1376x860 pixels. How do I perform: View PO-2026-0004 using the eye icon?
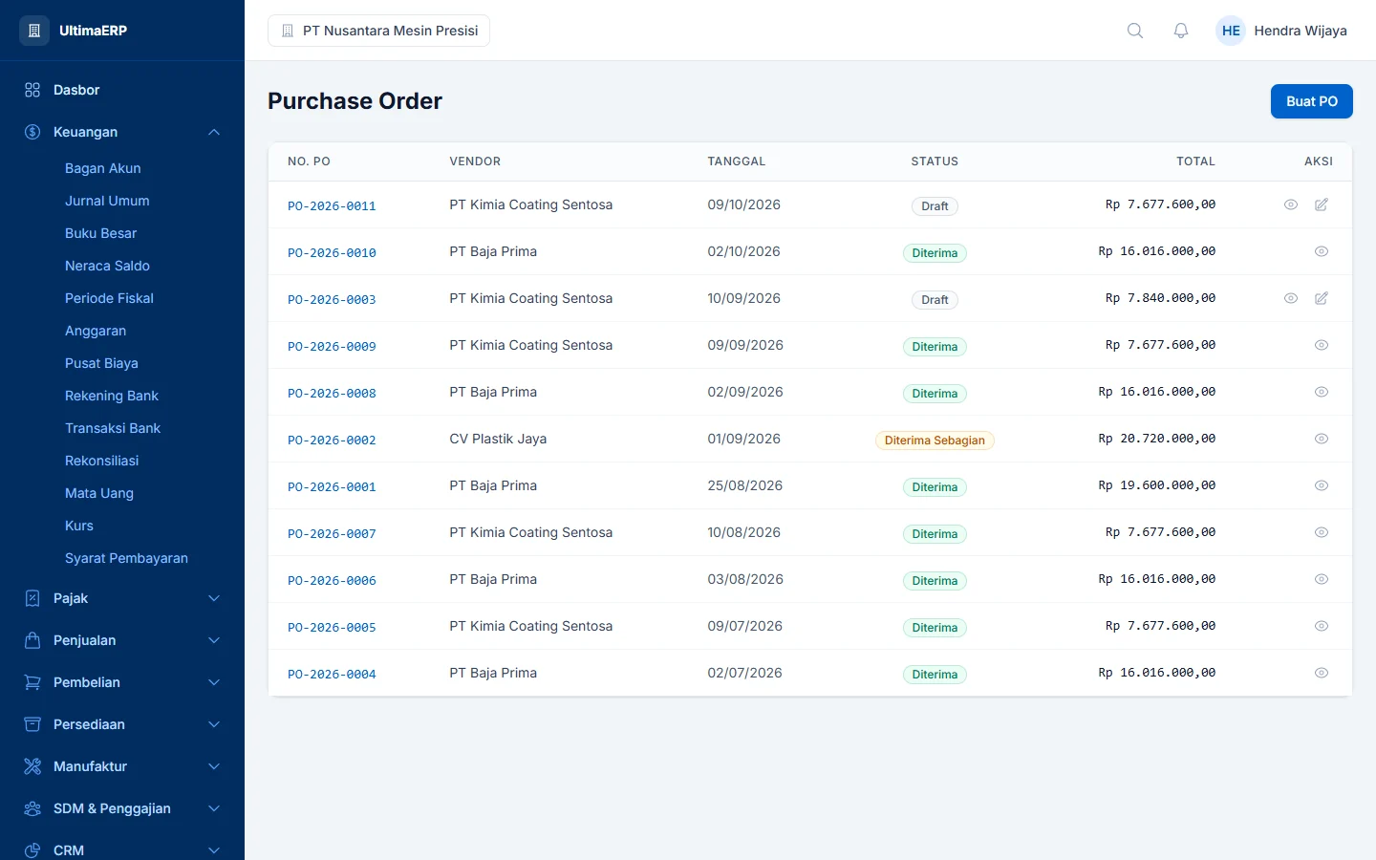coord(1322,673)
